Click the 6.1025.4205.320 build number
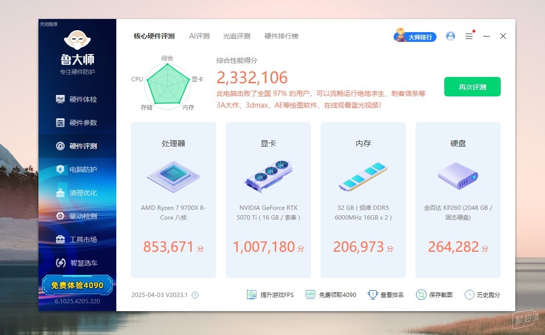 (x=77, y=301)
